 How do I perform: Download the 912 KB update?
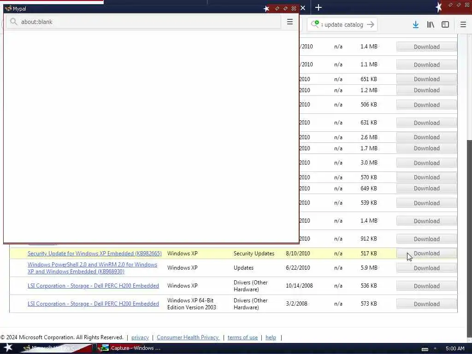pos(426,239)
